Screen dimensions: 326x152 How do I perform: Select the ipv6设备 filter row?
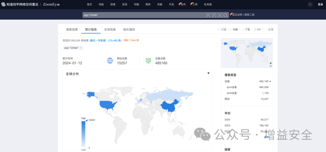[248, 93]
